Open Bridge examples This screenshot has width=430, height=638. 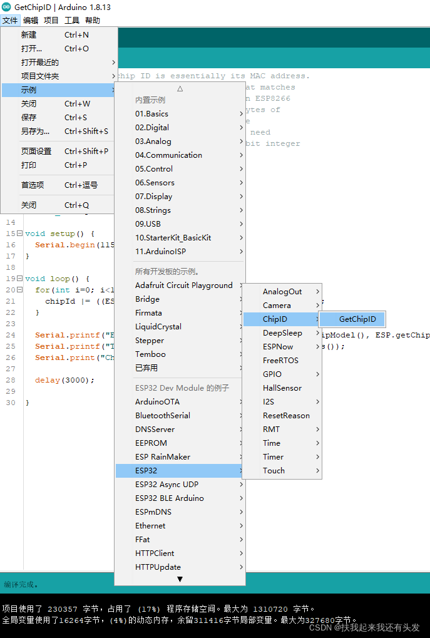180,299
